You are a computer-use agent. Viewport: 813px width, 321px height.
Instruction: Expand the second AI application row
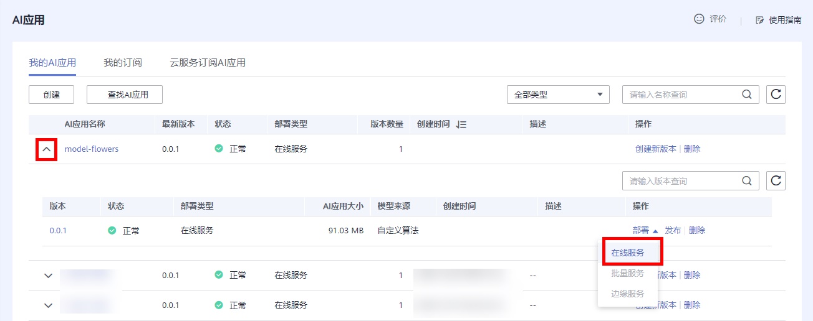click(x=49, y=276)
